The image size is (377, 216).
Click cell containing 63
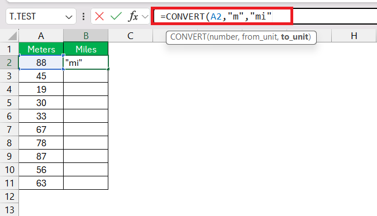(x=41, y=183)
